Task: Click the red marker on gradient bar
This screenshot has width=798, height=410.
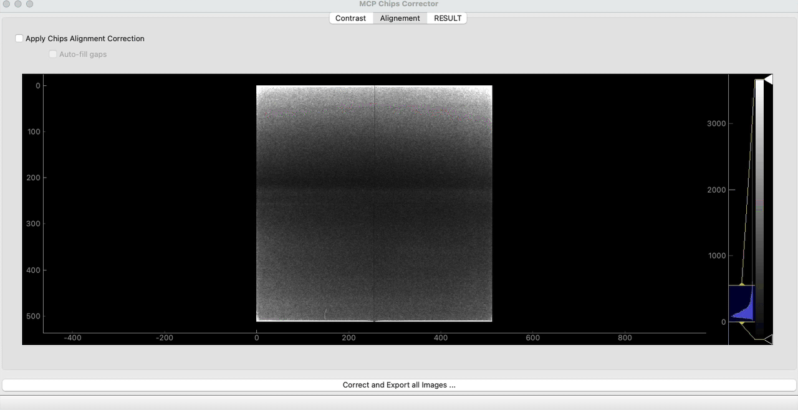Action: coord(759,205)
